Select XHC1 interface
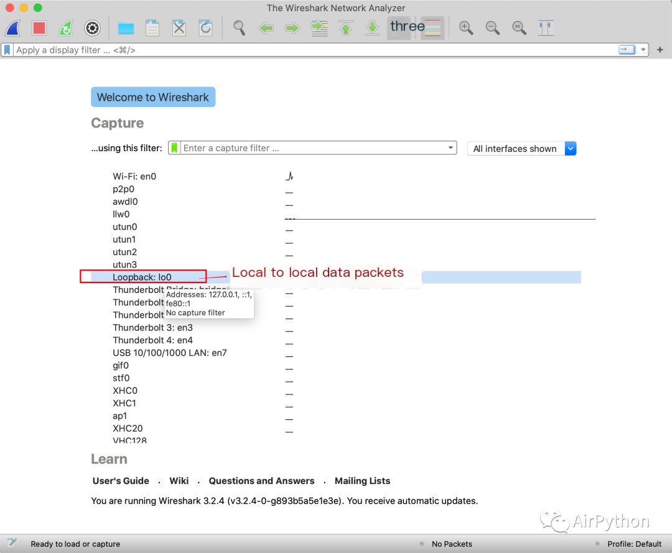This screenshot has width=672, height=553. 124,404
